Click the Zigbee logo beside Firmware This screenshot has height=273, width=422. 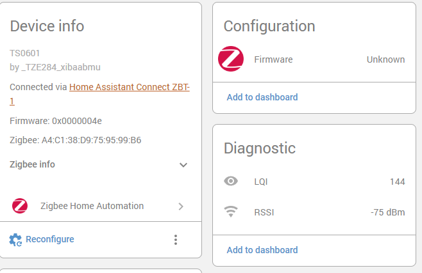(x=231, y=59)
